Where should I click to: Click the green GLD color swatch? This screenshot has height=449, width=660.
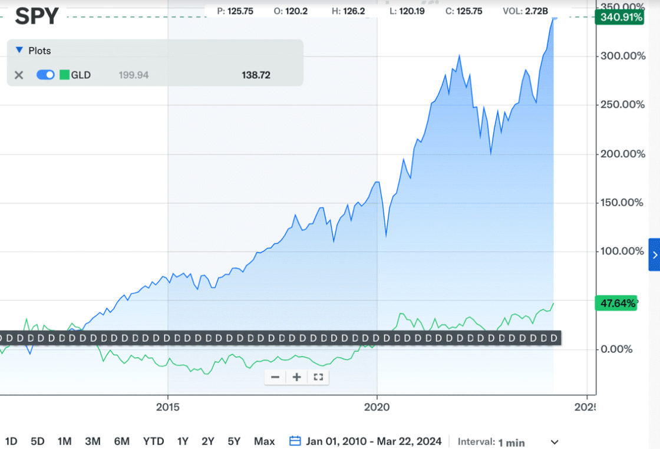64,75
